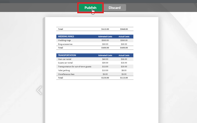Viewport: 197px width, 123px height.
Task: Select the $113.00 transportation total actual
Action: 124,78
